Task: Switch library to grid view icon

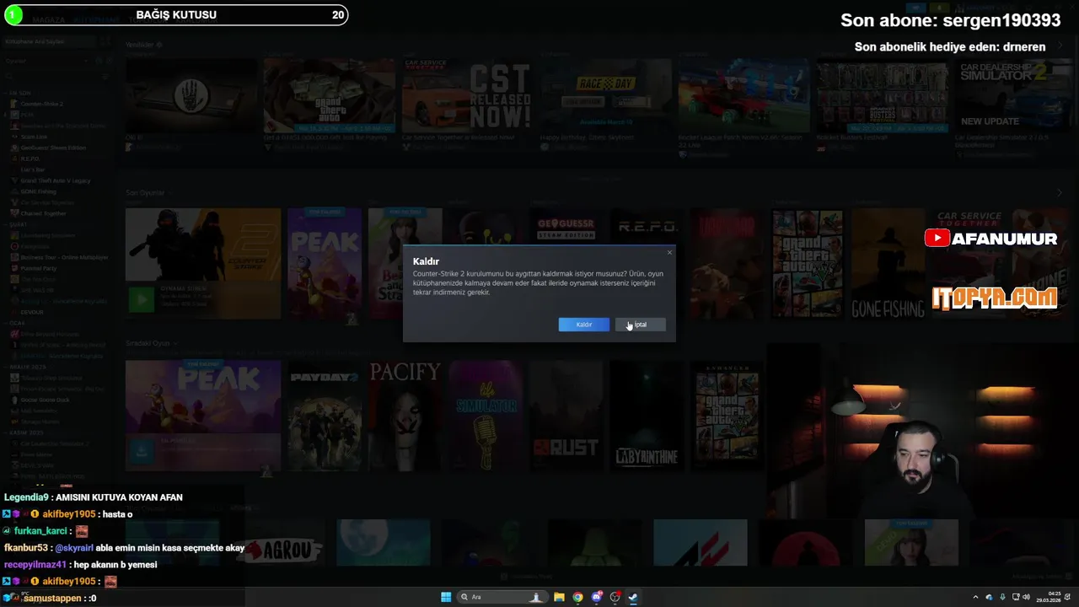Action: pos(106,41)
